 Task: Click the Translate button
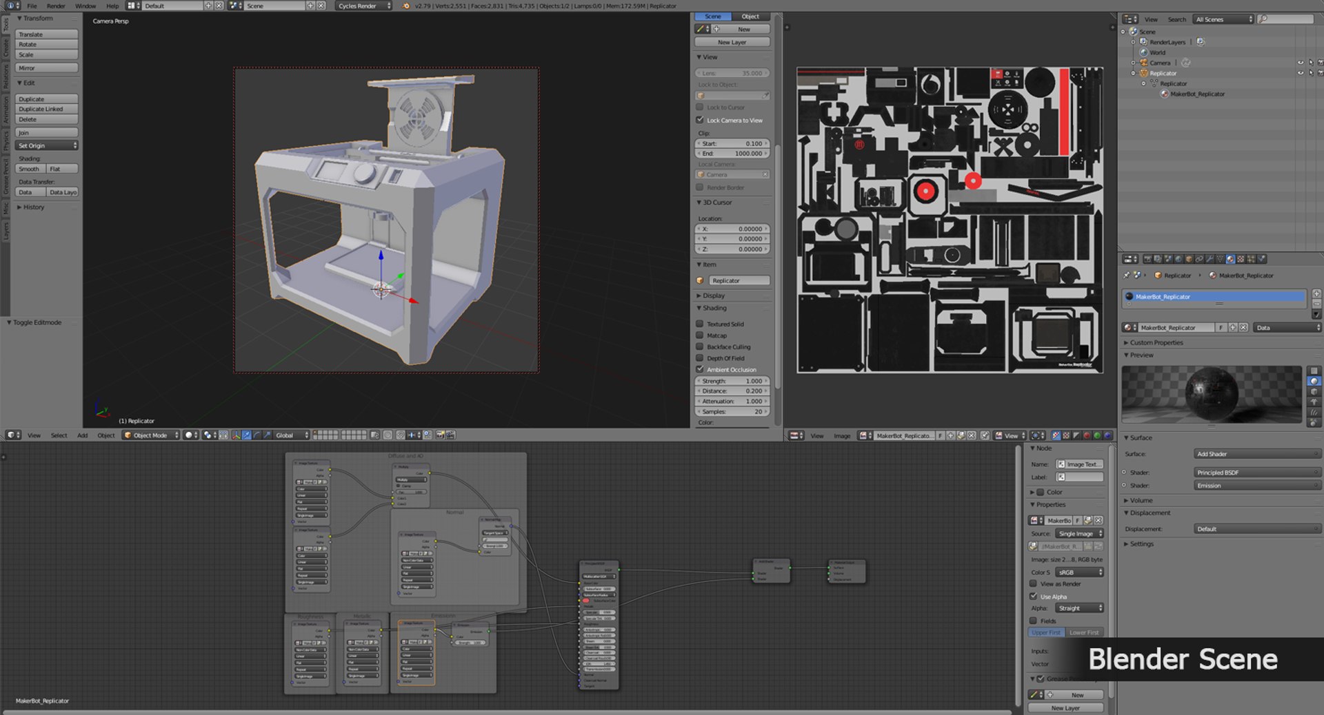(47, 34)
